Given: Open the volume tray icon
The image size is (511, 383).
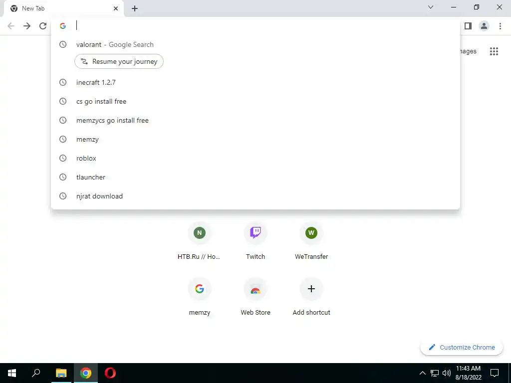Looking at the screenshot, I should 447,373.
